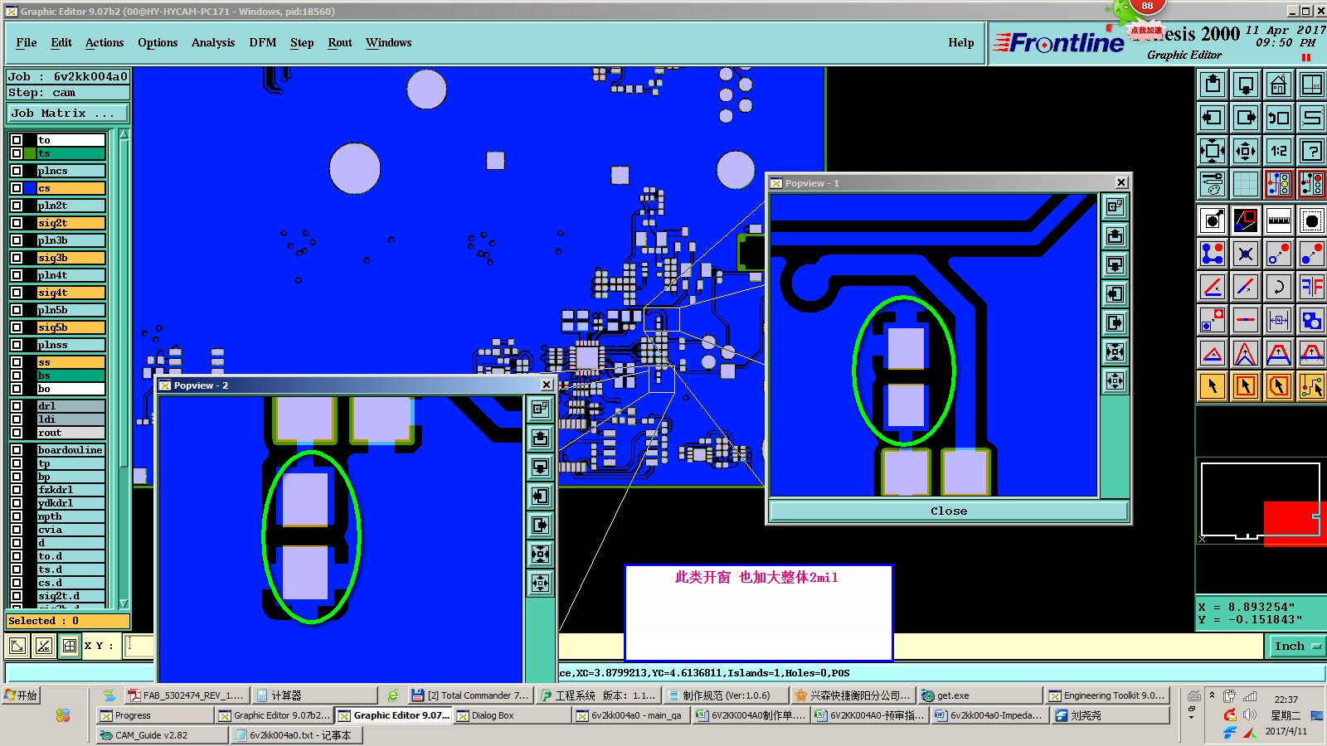Toggle checkbox for layer sig2t
The width and height of the screenshot is (1327, 746).
point(17,223)
